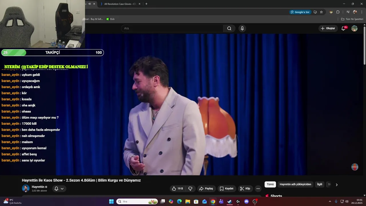Screen dimensions: 366x206
Task: Expand the next chips arrow
Action: pos(337,185)
